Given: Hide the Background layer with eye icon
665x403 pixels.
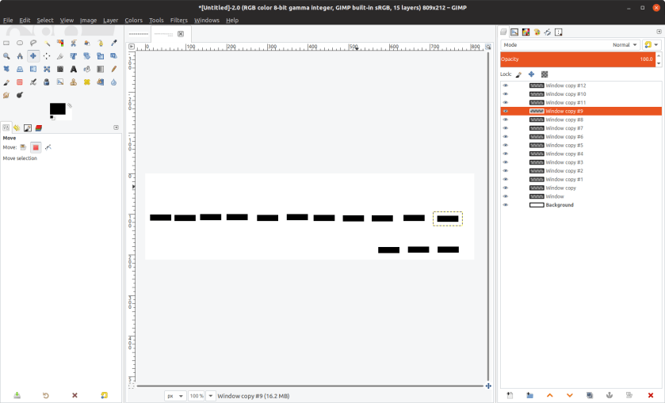Looking at the screenshot, I should 506,205.
